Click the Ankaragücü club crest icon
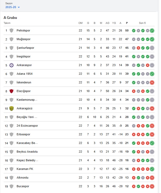Viewport: 161px width, 193px height. pyautogui.click(x=11, y=109)
